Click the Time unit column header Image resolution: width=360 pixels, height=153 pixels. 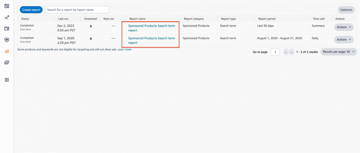[319, 19]
